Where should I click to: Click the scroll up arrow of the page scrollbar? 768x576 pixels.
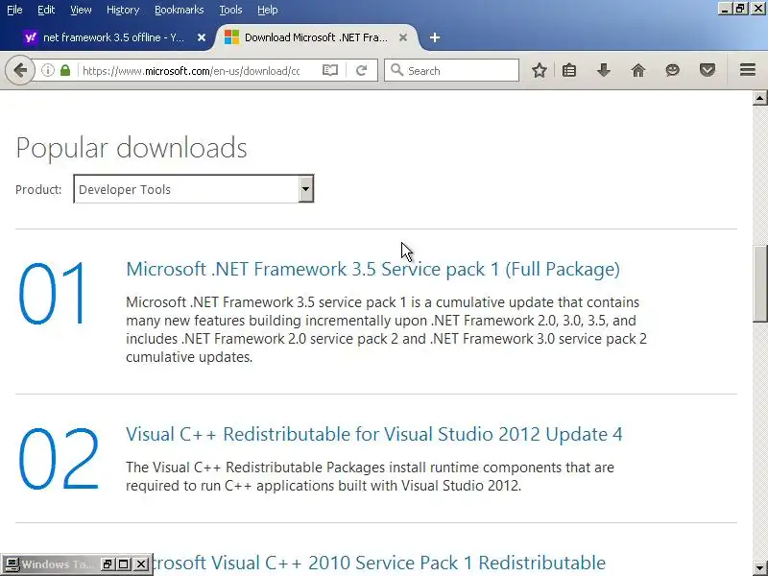coord(759,98)
